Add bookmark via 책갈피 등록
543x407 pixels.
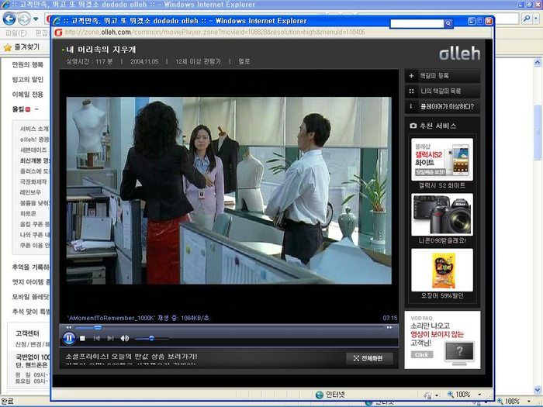pos(442,75)
